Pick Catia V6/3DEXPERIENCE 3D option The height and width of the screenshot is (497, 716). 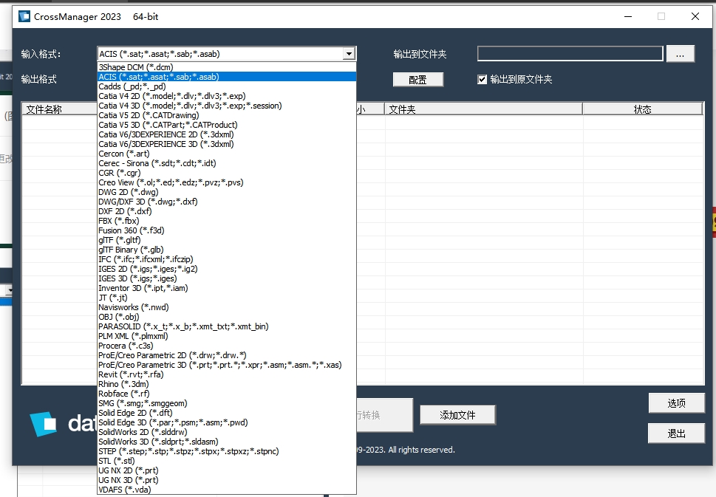(x=227, y=144)
